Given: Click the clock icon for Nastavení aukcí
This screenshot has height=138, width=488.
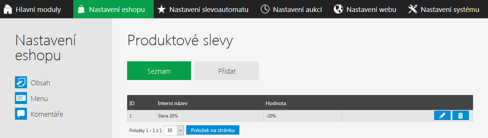Looking at the screenshot, I should point(265,9).
